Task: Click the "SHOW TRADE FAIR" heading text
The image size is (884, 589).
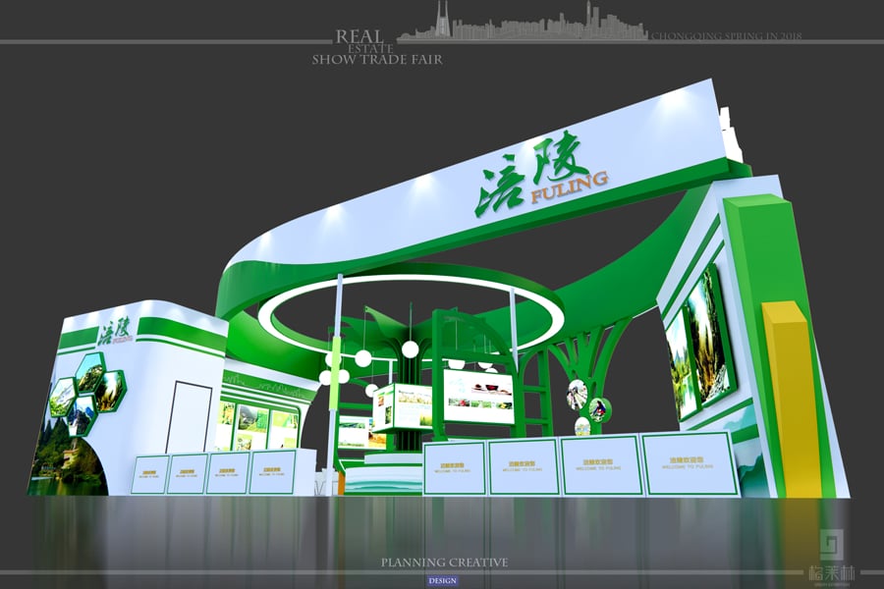Action: click(x=377, y=59)
